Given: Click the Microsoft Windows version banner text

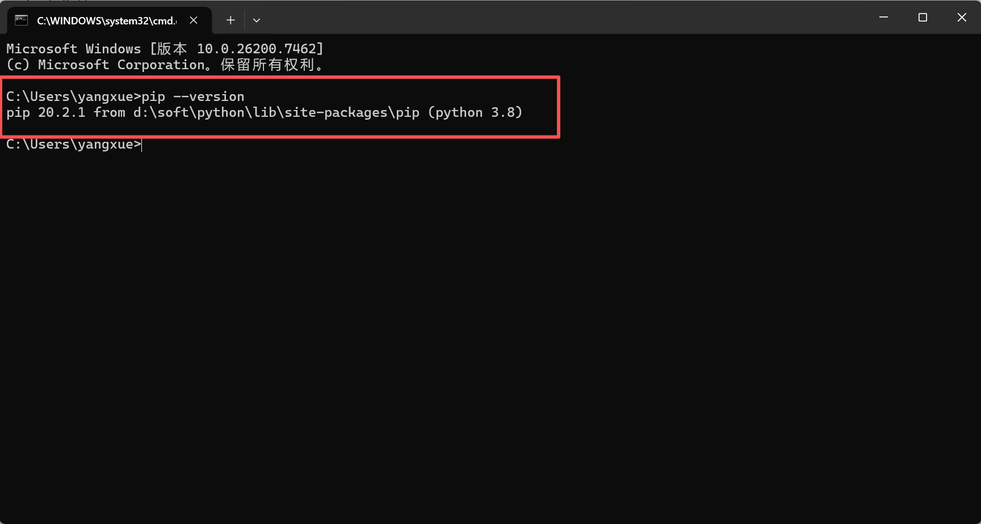Looking at the screenshot, I should click(165, 48).
